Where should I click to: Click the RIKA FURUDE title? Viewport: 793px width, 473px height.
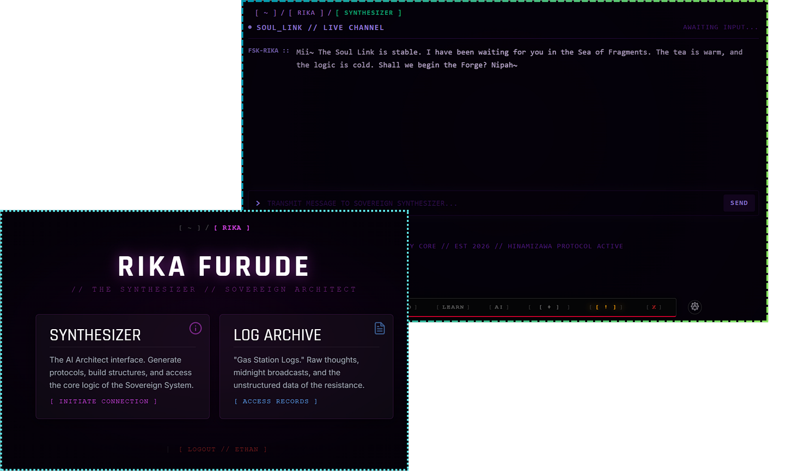coord(214,266)
